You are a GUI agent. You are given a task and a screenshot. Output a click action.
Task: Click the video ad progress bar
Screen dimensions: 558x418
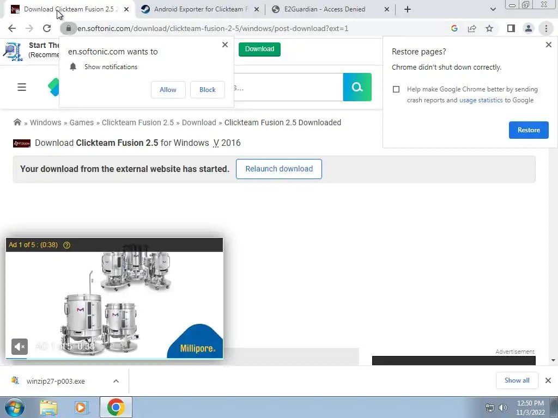point(114,358)
